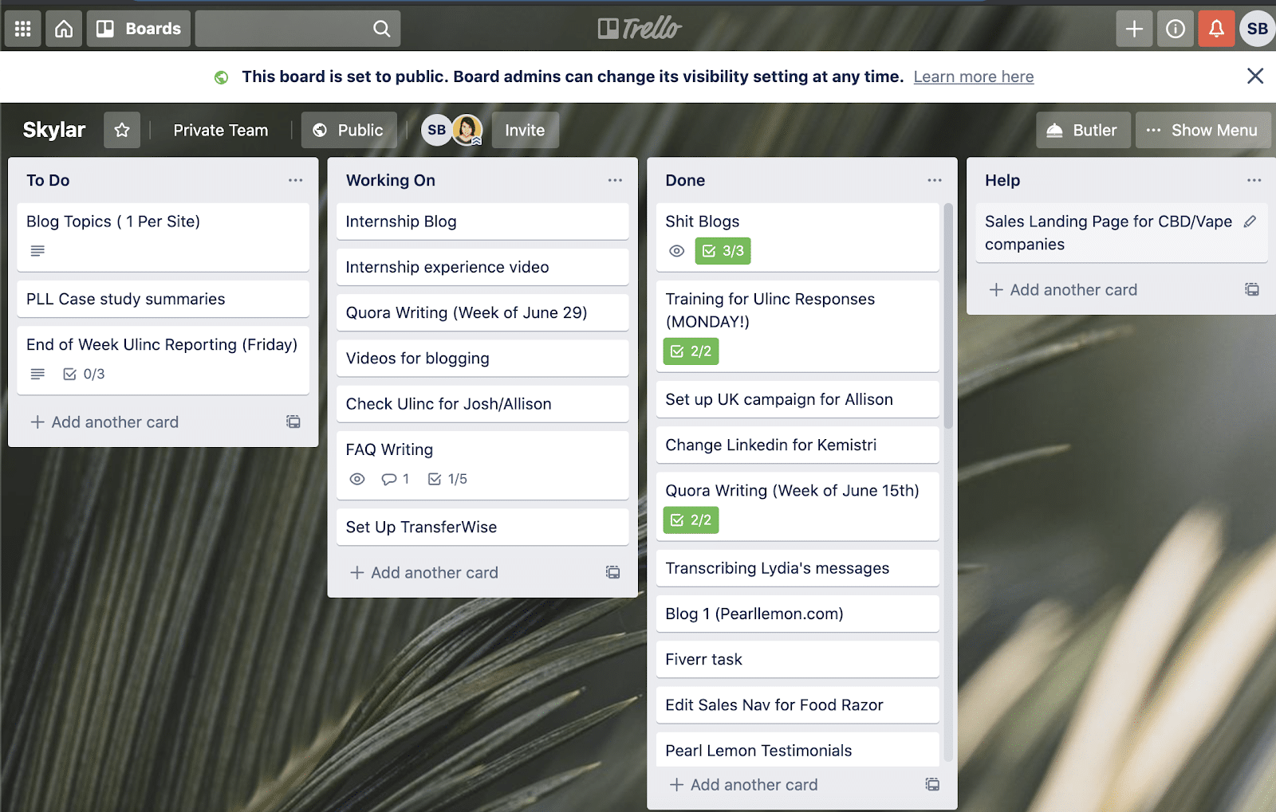This screenshot has width=1276, height=812.
Task: Add another card to Help
Action: click(x=1063, y=290)
